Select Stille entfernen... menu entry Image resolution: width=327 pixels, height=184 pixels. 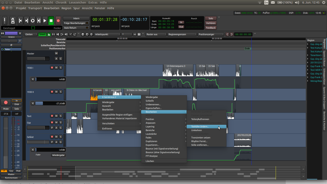click(x=207, y=145)
